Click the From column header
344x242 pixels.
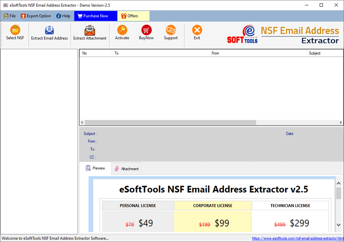[x=258, y=53]
